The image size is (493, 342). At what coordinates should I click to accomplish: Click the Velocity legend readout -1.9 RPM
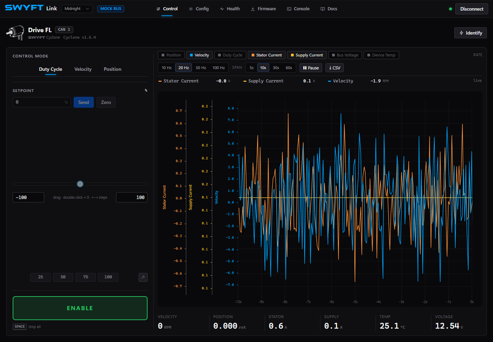pyautogui.click(x=358, y=81)
